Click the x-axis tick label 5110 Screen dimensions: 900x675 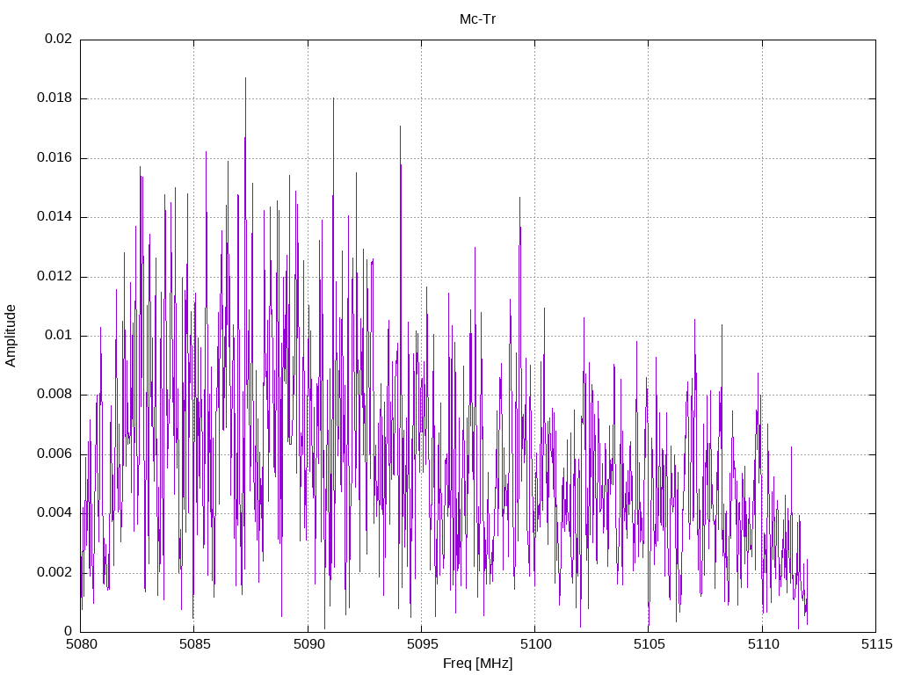click(763, 644)
